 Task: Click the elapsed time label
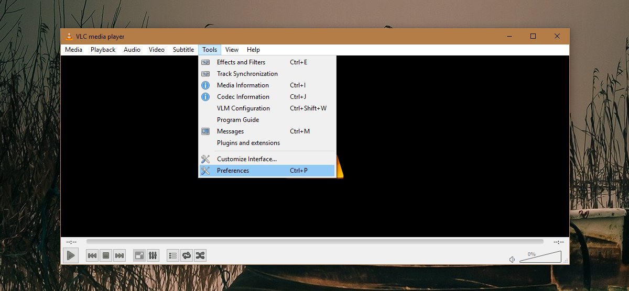[x=71, y=241]
